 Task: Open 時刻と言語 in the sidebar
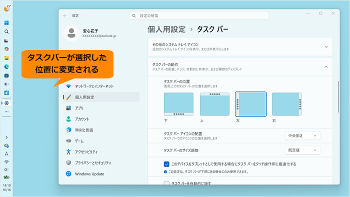101,130
